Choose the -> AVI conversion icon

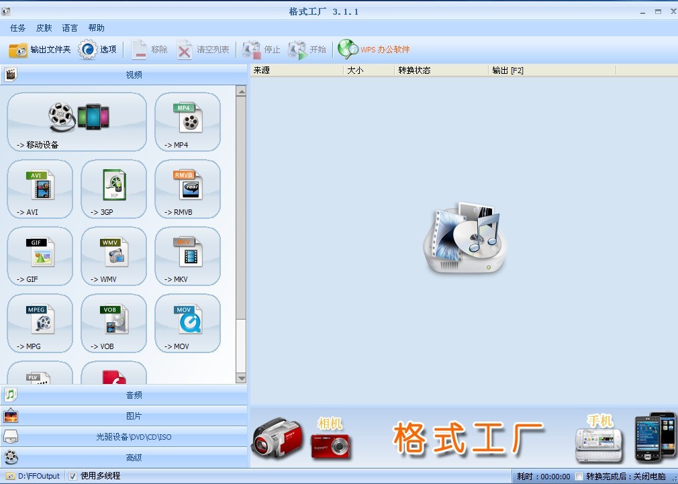[40, 189]
